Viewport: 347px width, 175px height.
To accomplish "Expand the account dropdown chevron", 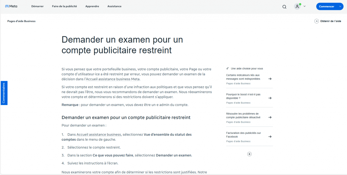I will (x=304, y=6).
